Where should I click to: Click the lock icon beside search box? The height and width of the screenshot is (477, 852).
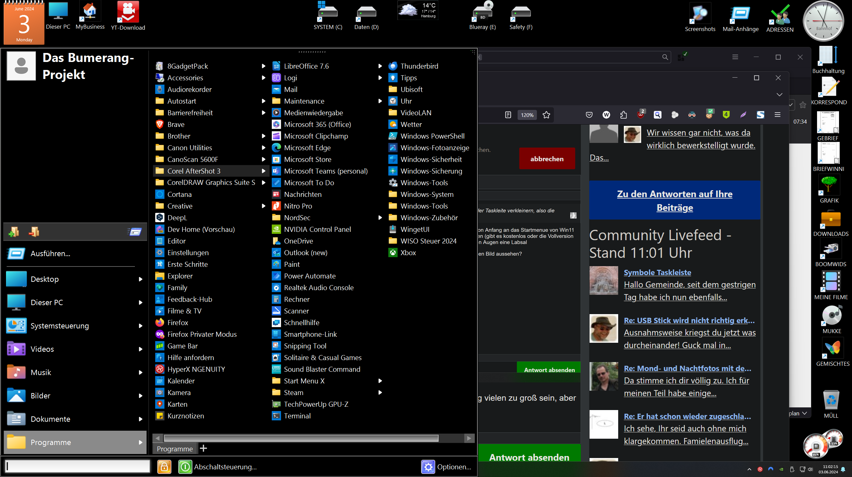tap(164, 467)
